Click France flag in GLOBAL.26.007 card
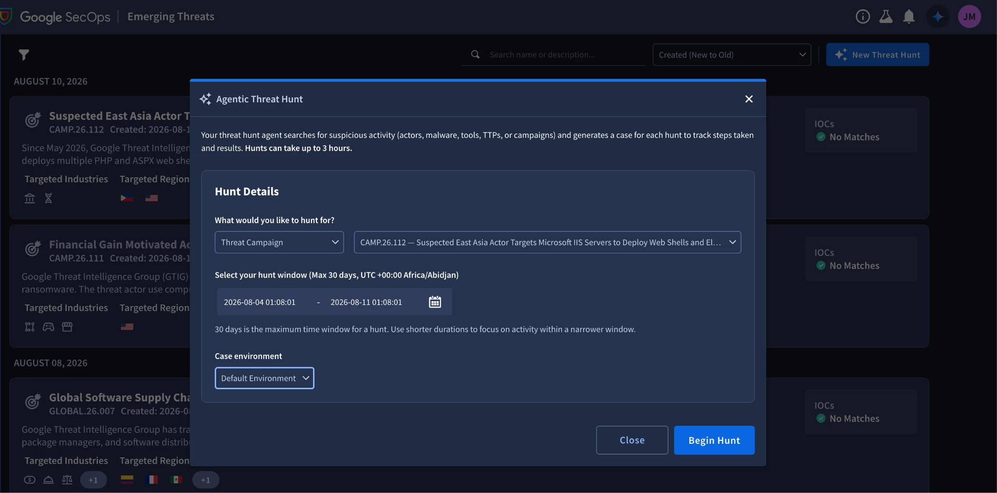The height and width of the screenshot is (493, 997). point(151,480)
